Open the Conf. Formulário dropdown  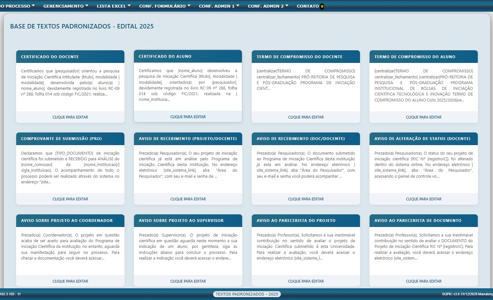click(x=165, y=6)
